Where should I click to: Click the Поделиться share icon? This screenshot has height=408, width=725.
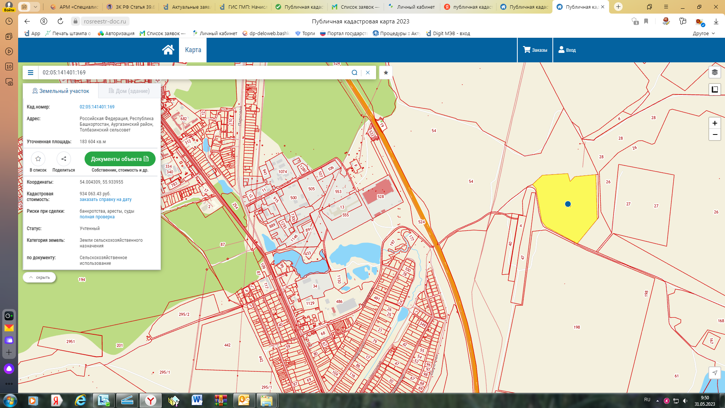click(63, 159)
